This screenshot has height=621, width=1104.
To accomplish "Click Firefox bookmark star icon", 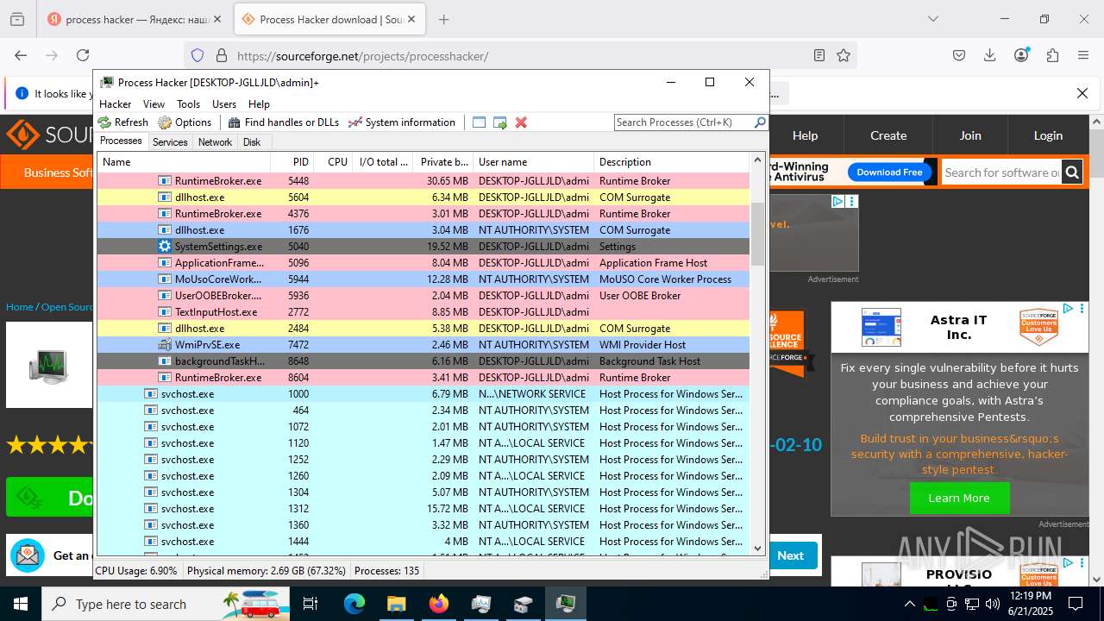I will 844,55.
